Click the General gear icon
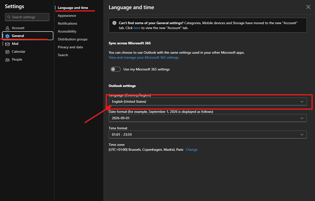This screenshot has height=201, width=315. pos(7,36)
